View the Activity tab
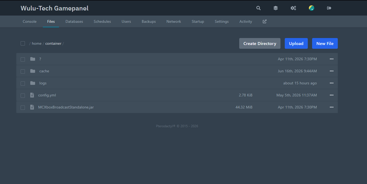The height and width of the screenshot is (184, 367). point(246,21)
